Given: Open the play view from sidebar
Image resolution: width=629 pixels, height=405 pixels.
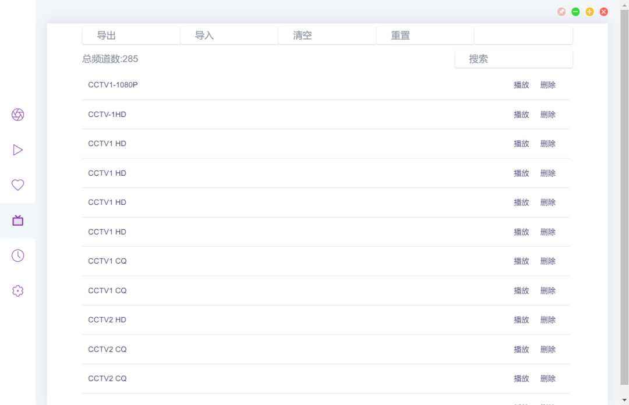Looking at the screenshot, I should [17, 150].
